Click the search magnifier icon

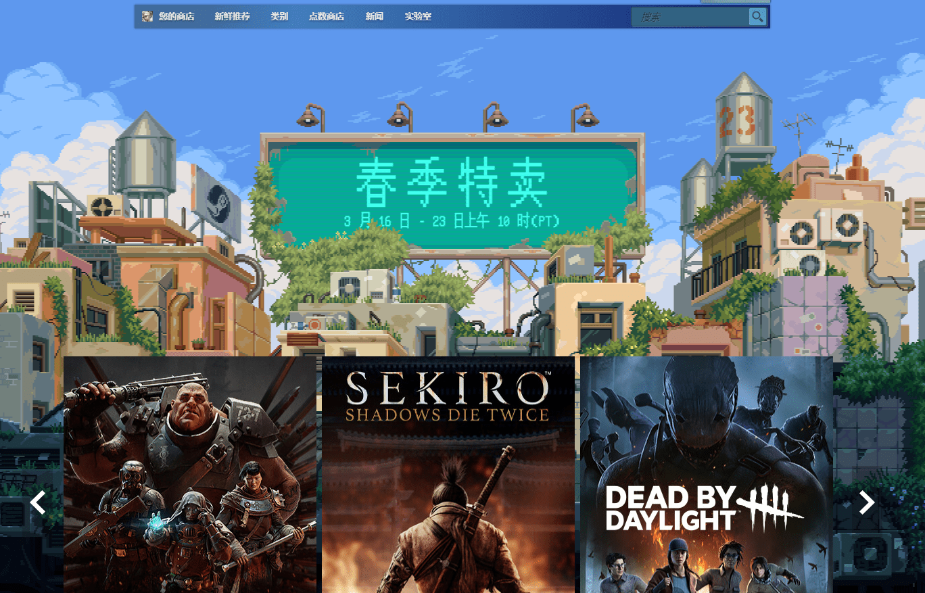pos(757,17)
